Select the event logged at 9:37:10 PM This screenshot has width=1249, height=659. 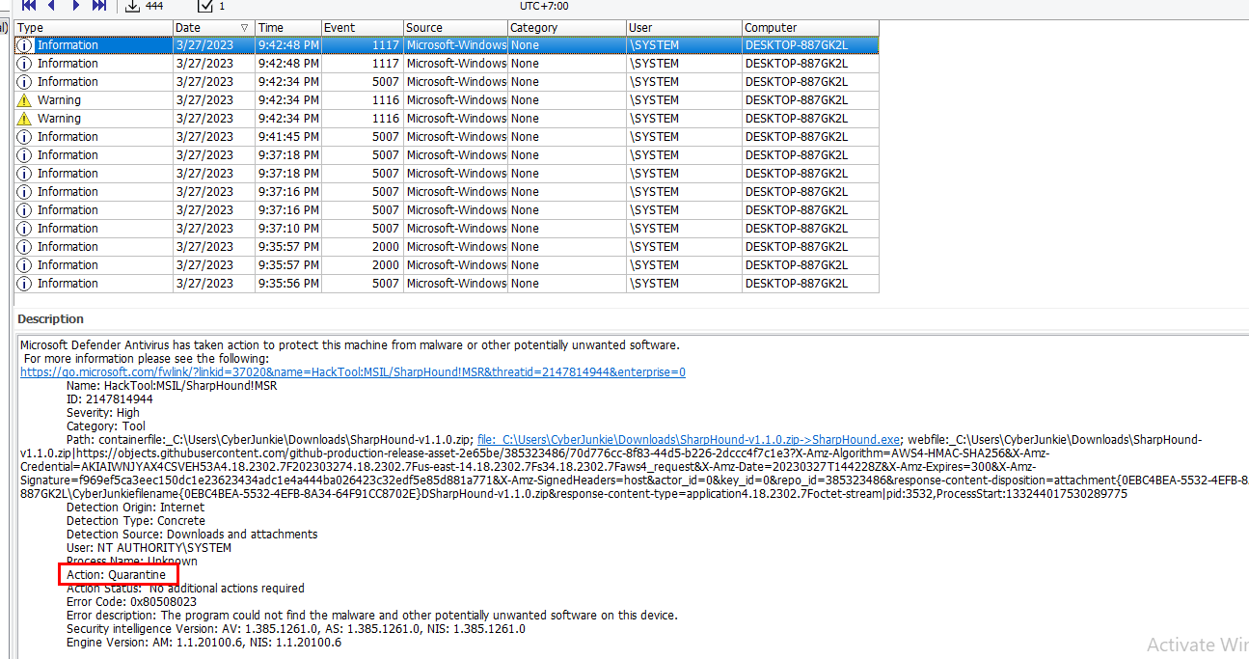[x=447, y=229]
